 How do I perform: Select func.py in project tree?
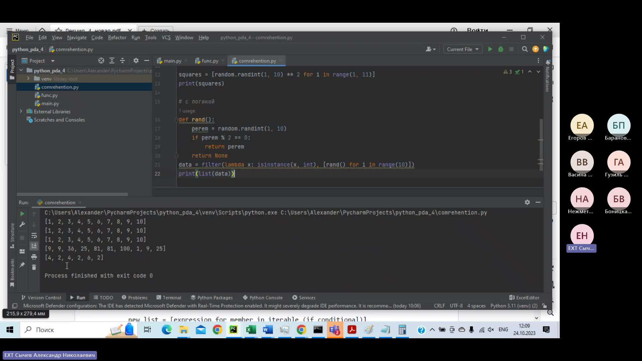click(49, 95)
